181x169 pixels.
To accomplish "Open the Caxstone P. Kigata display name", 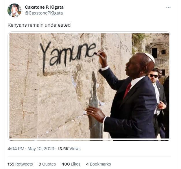I will (44, 7).
